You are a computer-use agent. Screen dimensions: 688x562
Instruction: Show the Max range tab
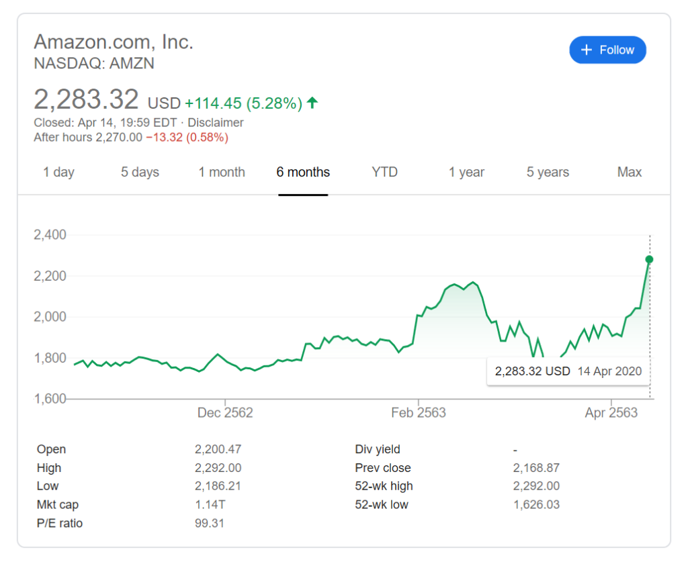click(x=630, y=173)
